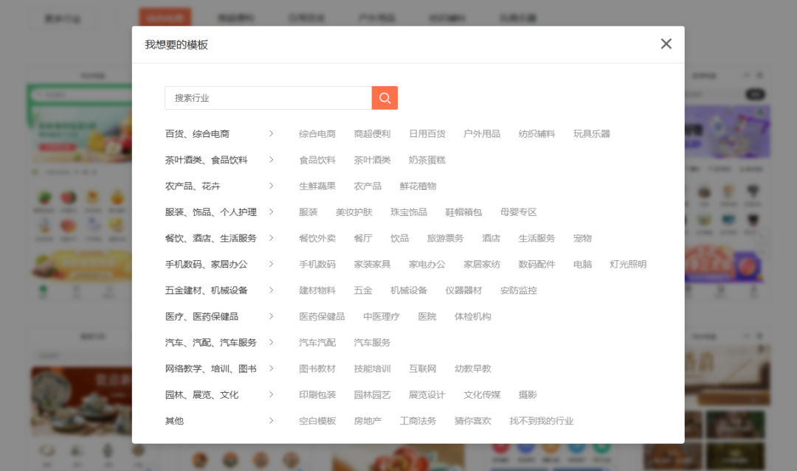Open the 五金建材、机械设备 category
This screenshot has height=471, width=797.
tap(206, 290)
